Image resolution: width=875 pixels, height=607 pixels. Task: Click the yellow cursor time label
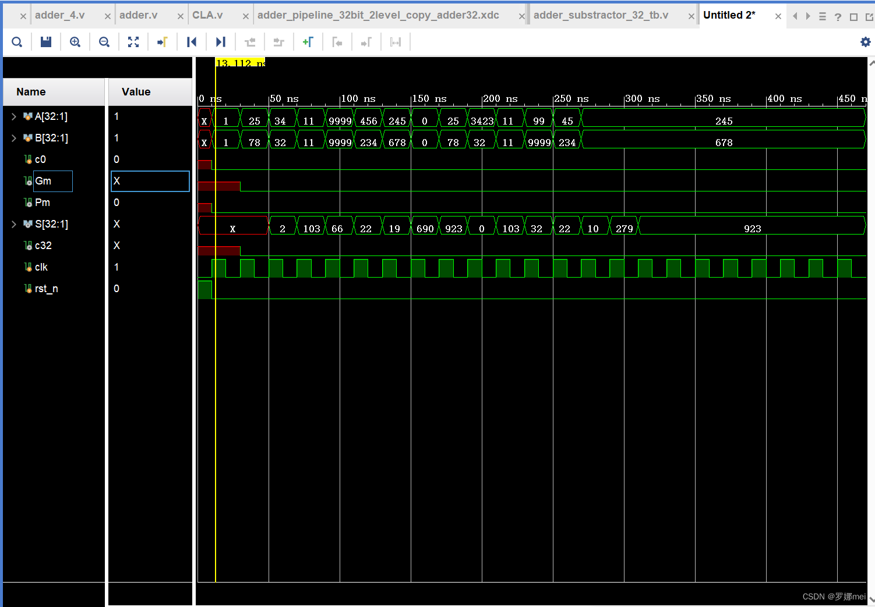pos(240,63)
